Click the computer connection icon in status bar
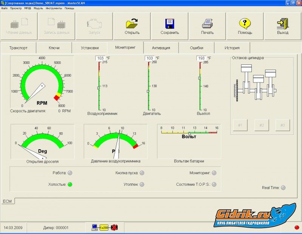This screenshot has height=234, width=302. coord(95,227)
